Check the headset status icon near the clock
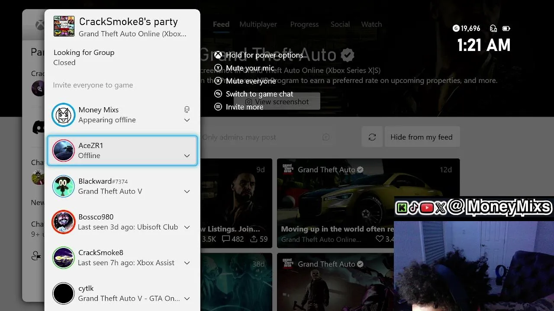Screen dimensions: 554x311 pyautogui.click(x=493, y=29)
